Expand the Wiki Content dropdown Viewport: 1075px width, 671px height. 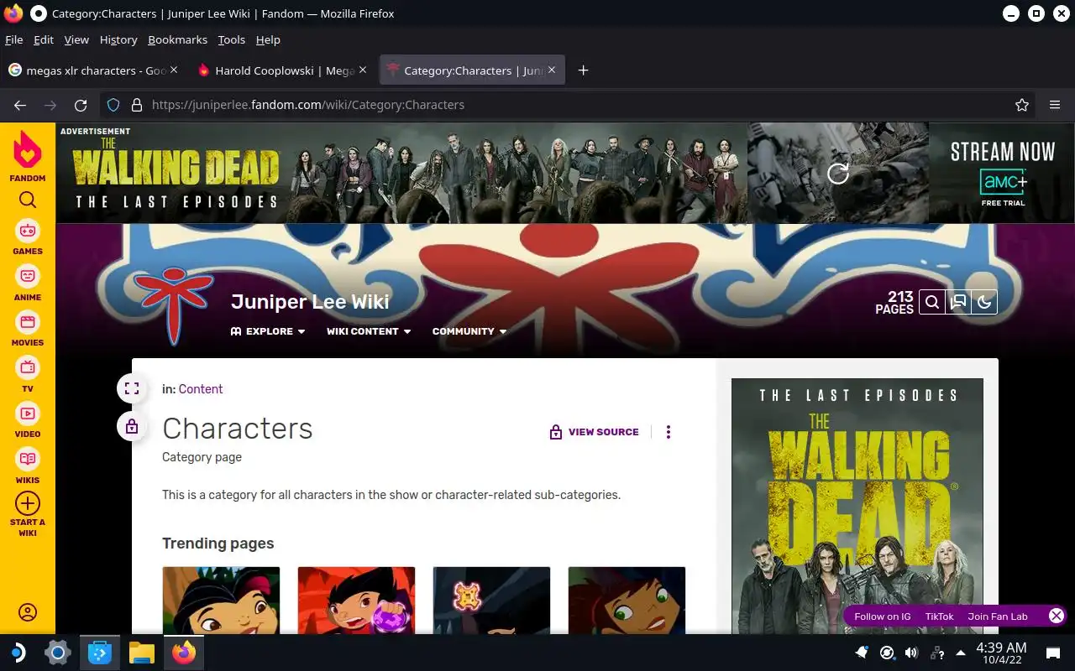click(369, 331)
